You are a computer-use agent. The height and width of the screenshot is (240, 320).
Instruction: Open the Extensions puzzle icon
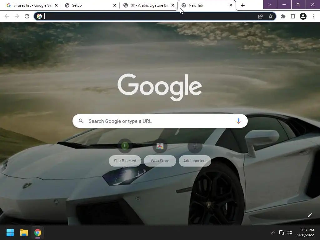coord(283,16)
